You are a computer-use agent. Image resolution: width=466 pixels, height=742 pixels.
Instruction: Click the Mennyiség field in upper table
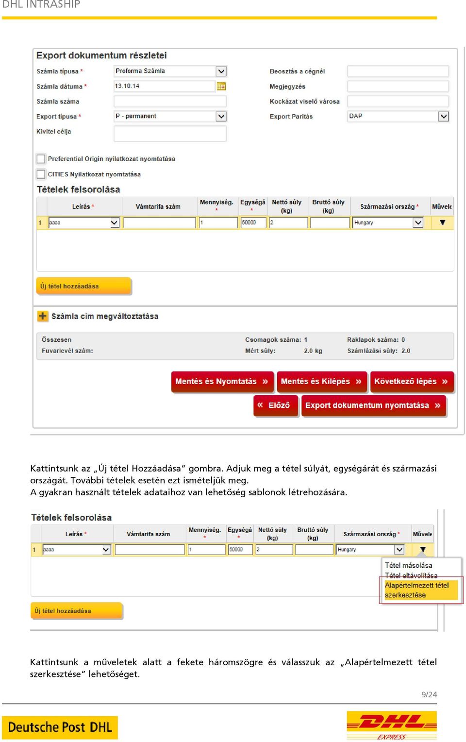[218, 222]
